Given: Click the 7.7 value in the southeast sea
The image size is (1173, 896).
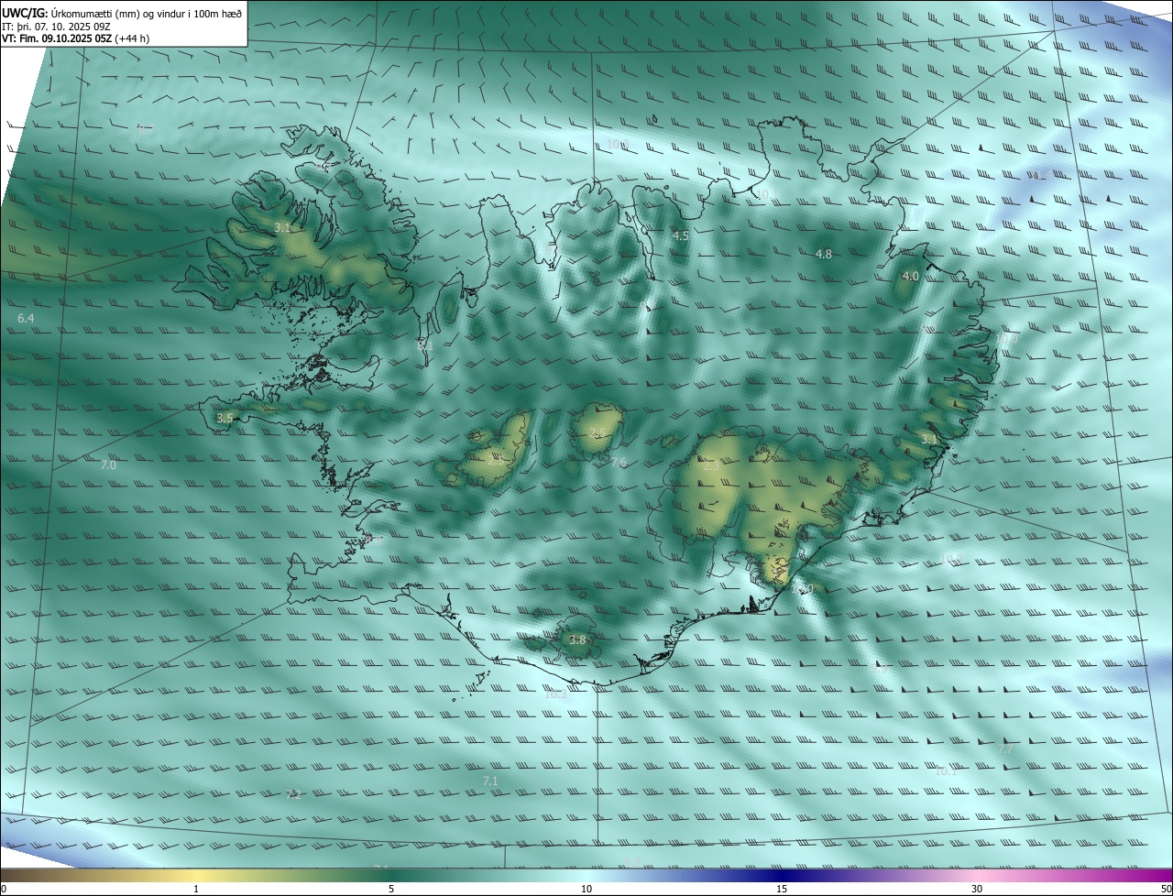Looking at the screenshot, I should [1005, 749].
